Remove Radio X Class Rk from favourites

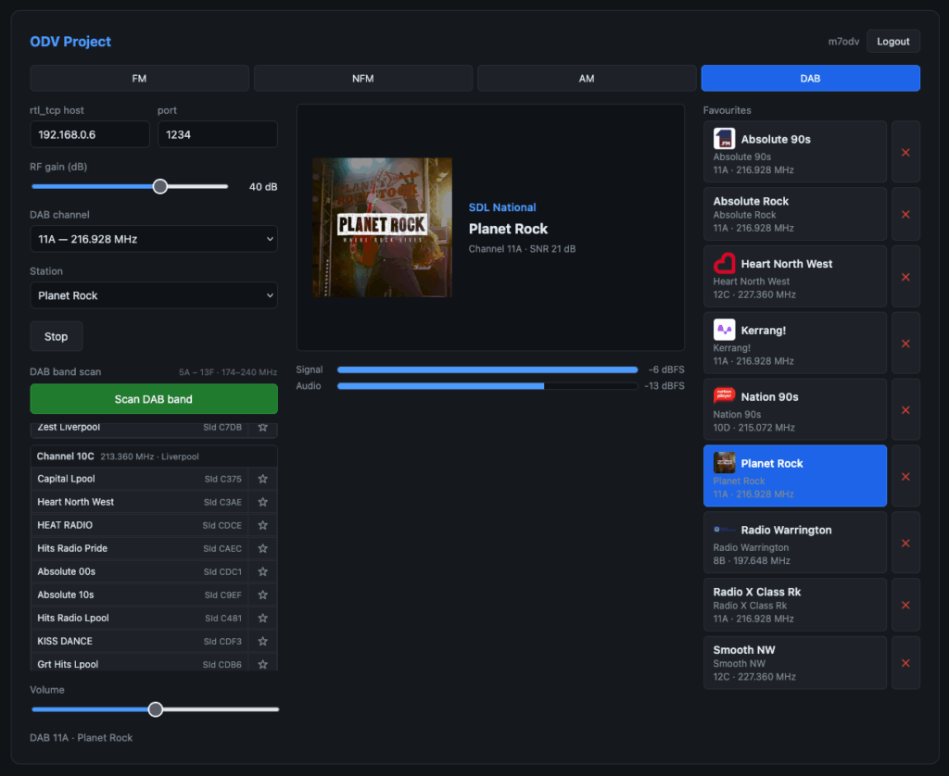coord(905,605)
